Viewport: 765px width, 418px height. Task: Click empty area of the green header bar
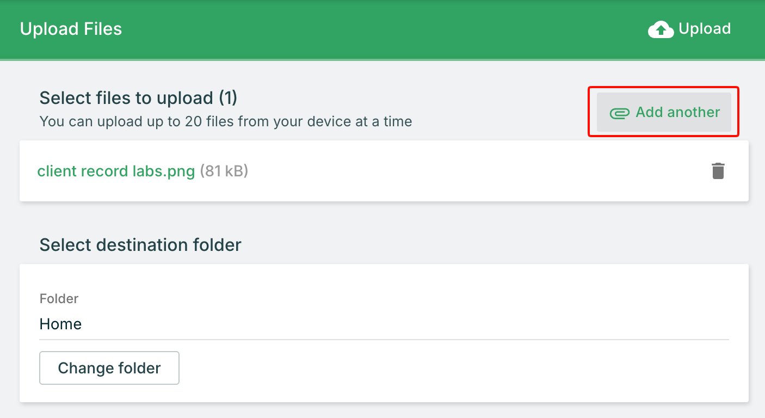[x=381, y=29]
